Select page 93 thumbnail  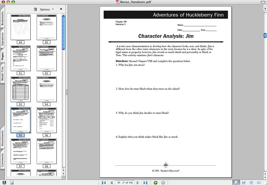(x=21, y=89)
